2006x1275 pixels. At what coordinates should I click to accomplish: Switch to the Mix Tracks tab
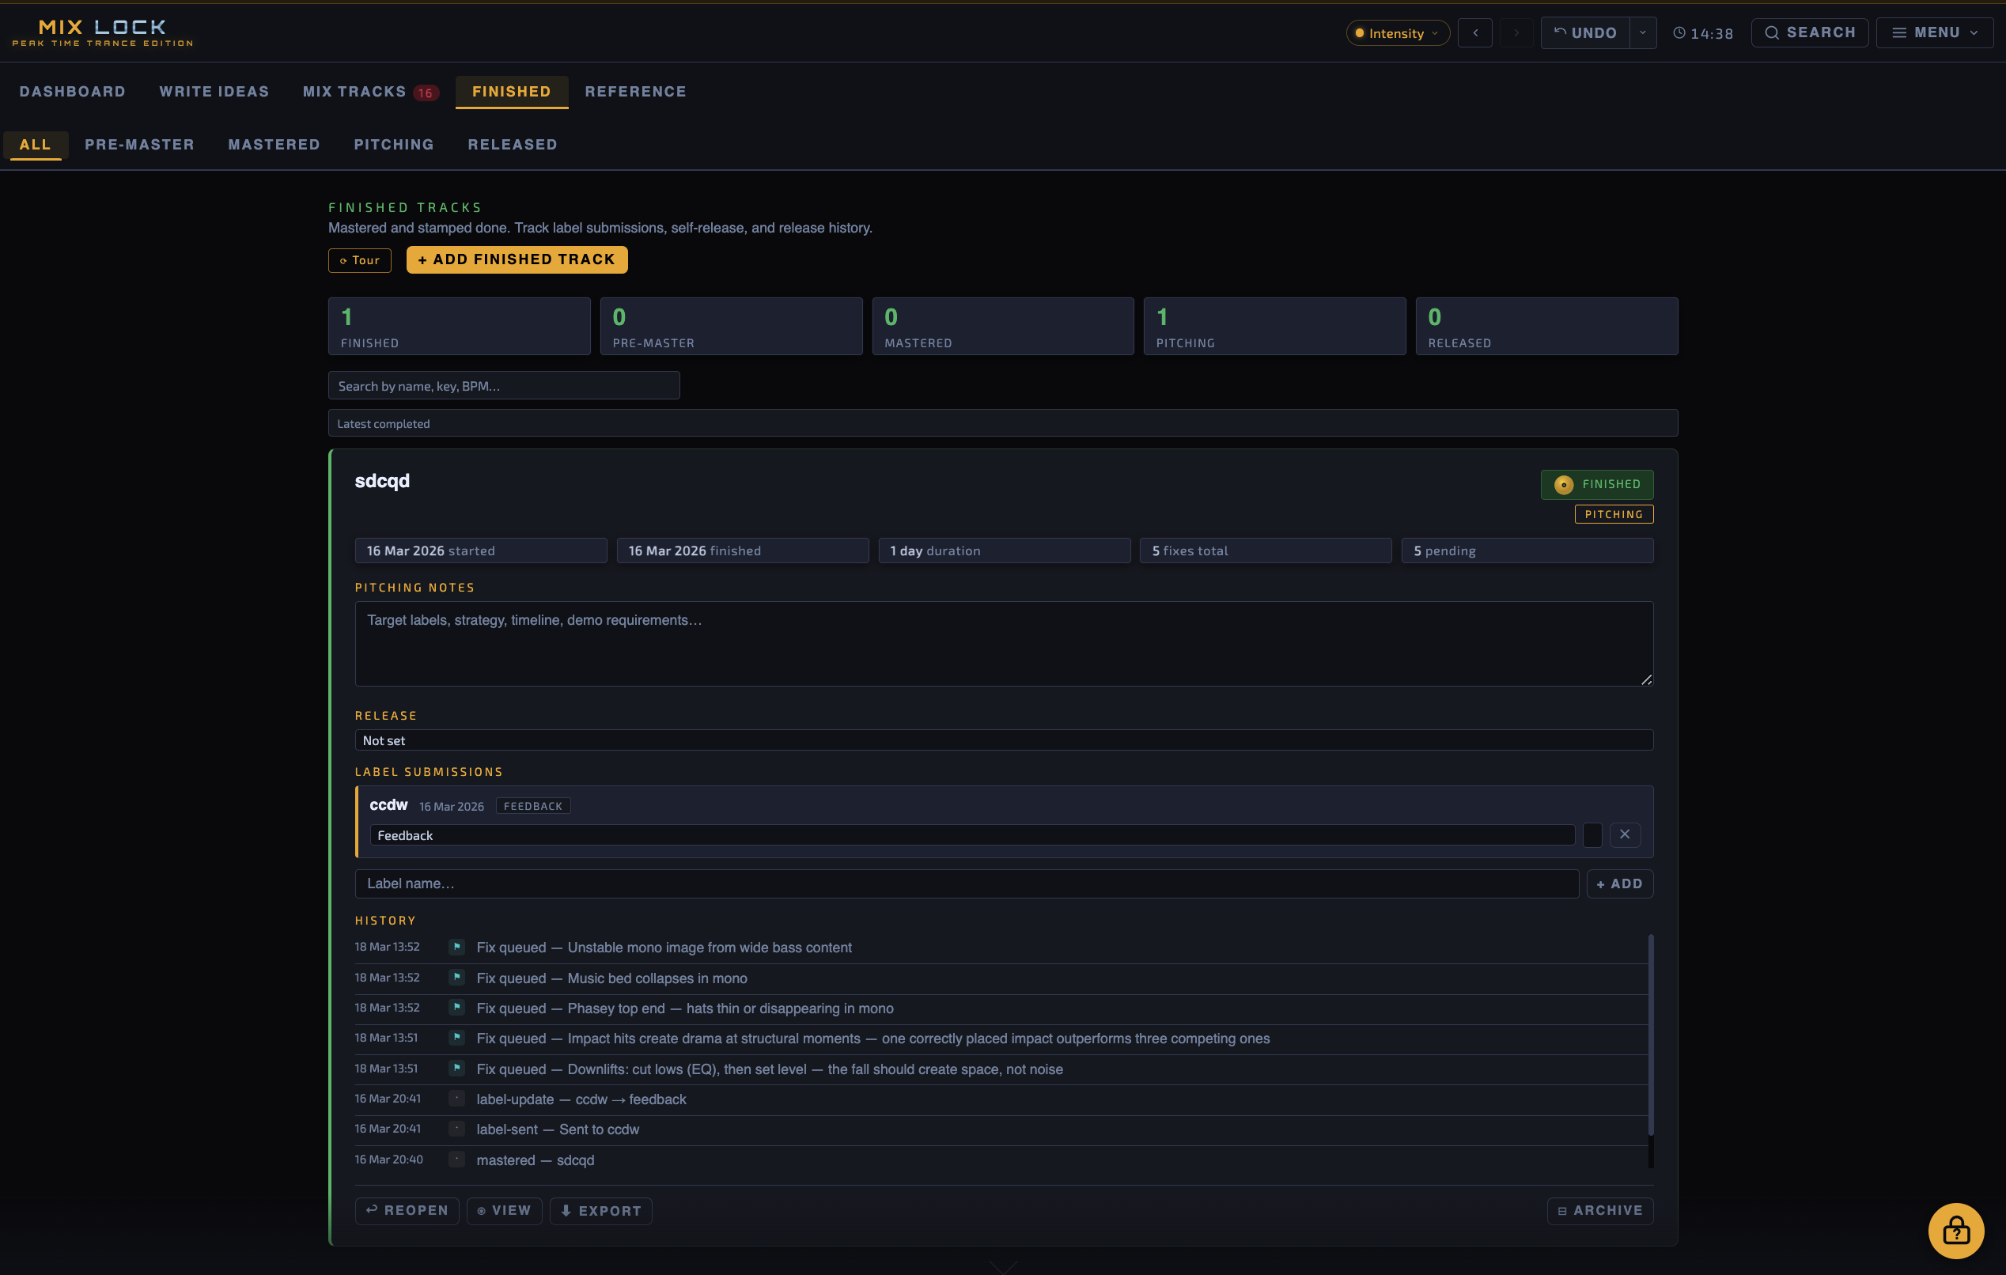coord(354,92)
